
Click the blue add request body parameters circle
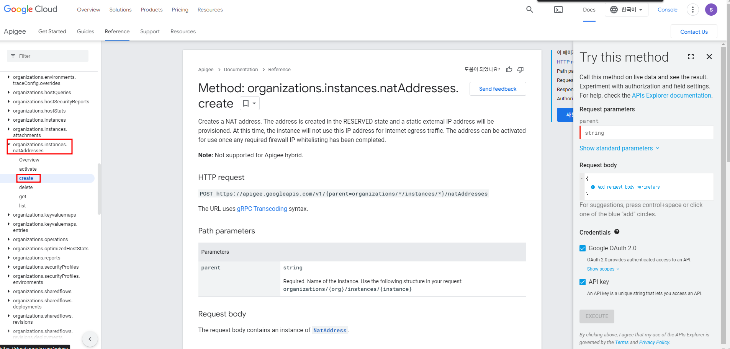coord(593,187)
